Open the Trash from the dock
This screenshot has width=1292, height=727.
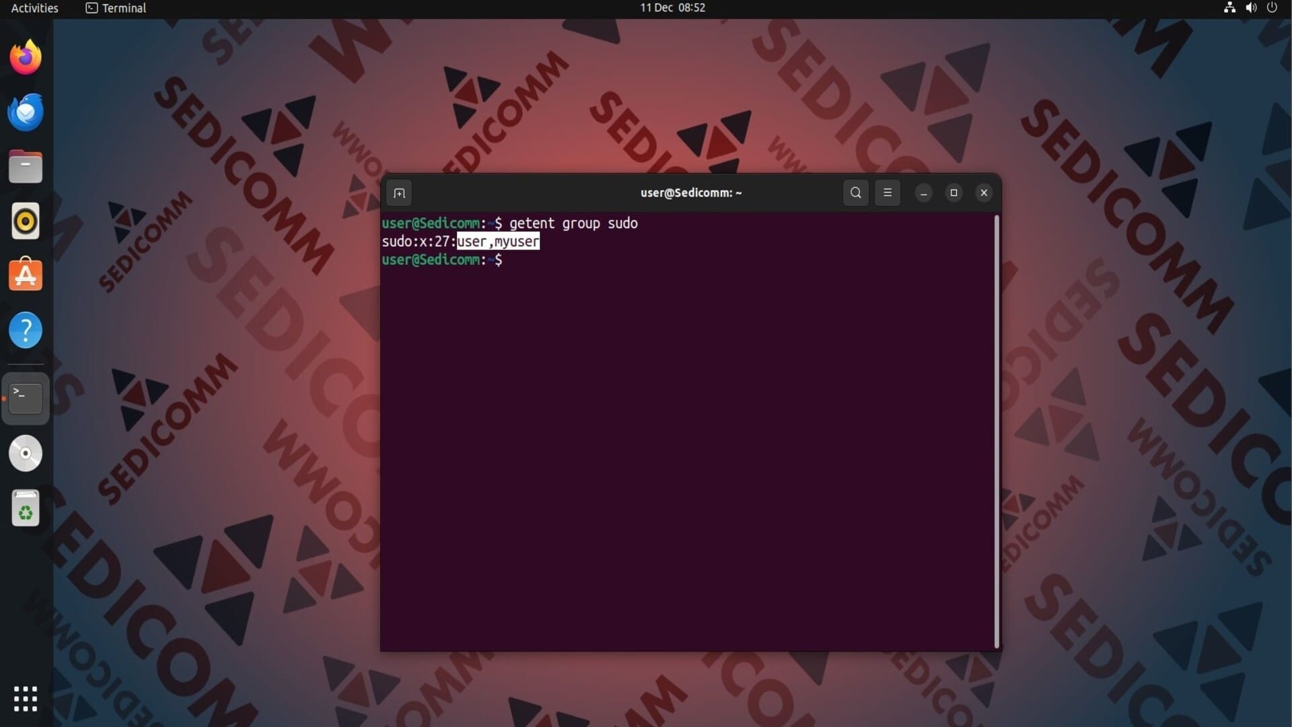(26, 508)
